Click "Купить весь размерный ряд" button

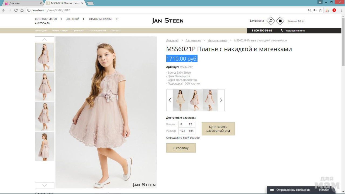[218, 129]
